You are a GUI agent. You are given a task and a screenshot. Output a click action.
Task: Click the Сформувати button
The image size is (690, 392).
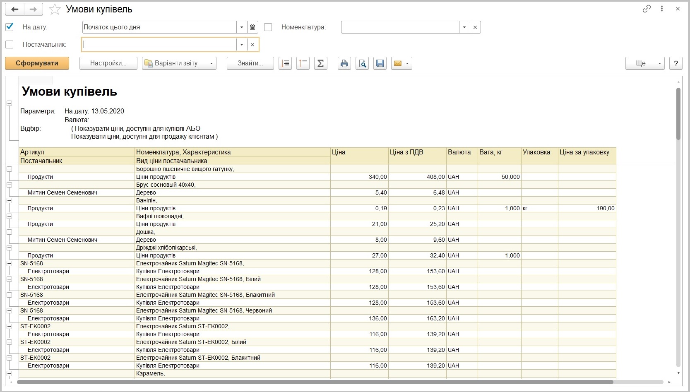(37, 63)
